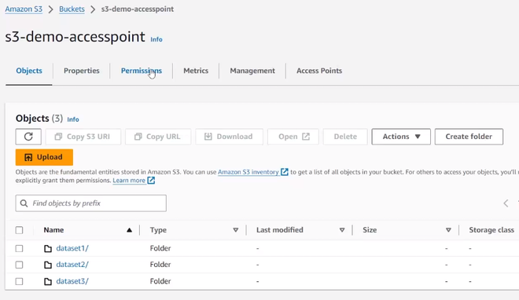Open external link icon beside Amazon S3 inventory
Viewport: 519px width, 300px height.
[285, 172]
